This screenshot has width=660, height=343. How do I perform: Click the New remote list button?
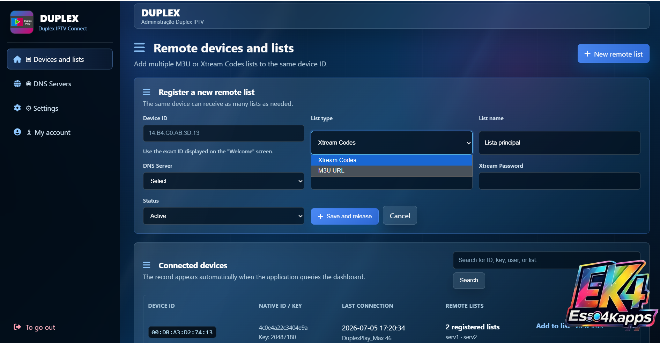pos(613,54)
